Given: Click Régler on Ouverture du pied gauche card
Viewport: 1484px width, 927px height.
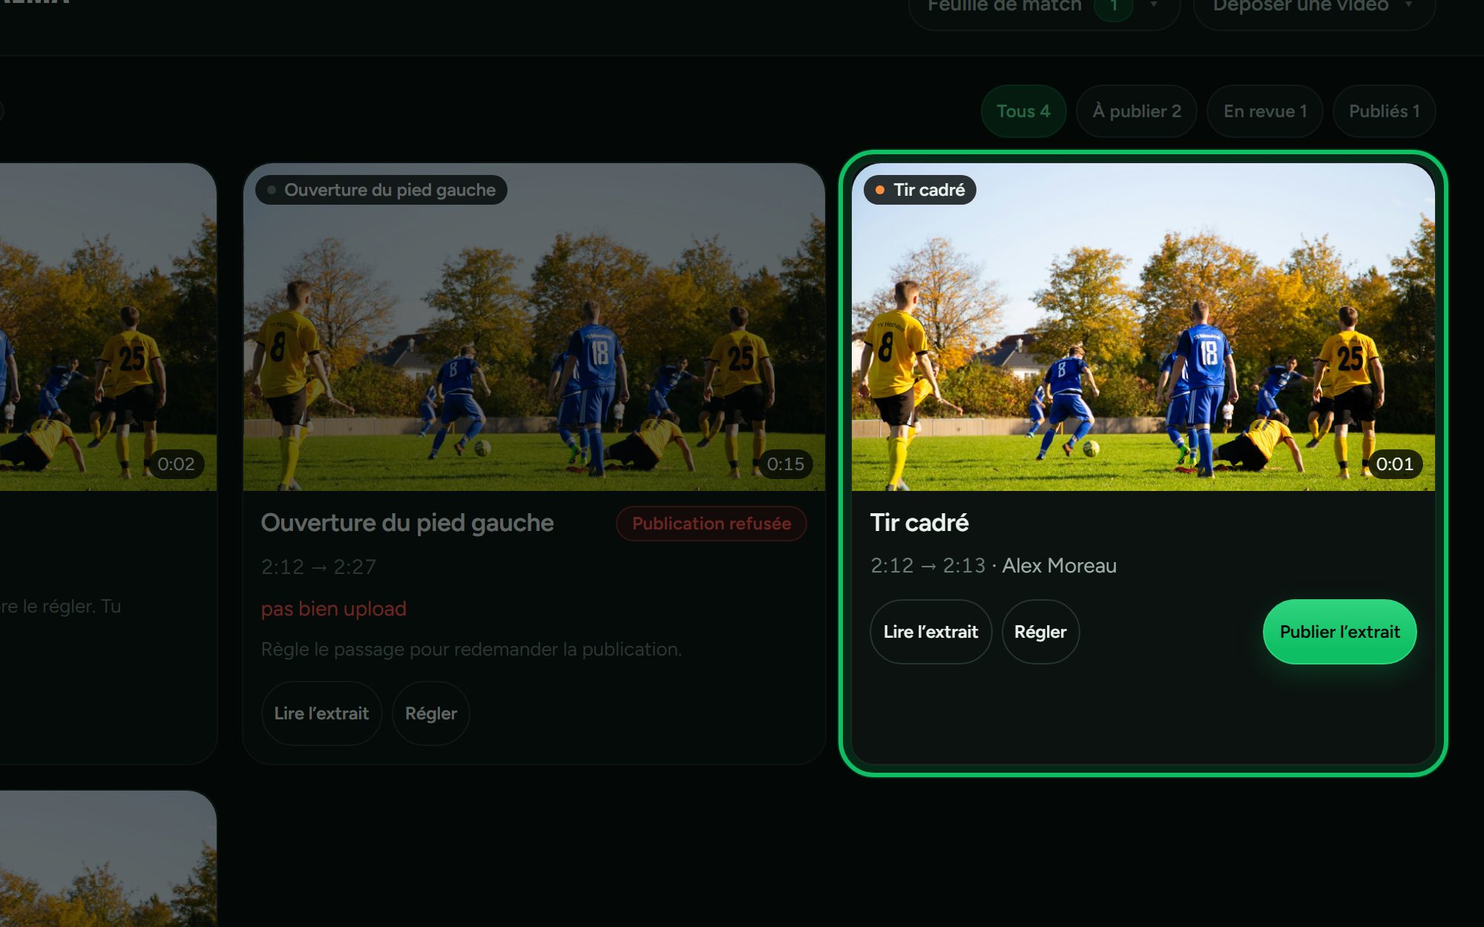Looking at the screenshot, I should click(x=431, y=713).
